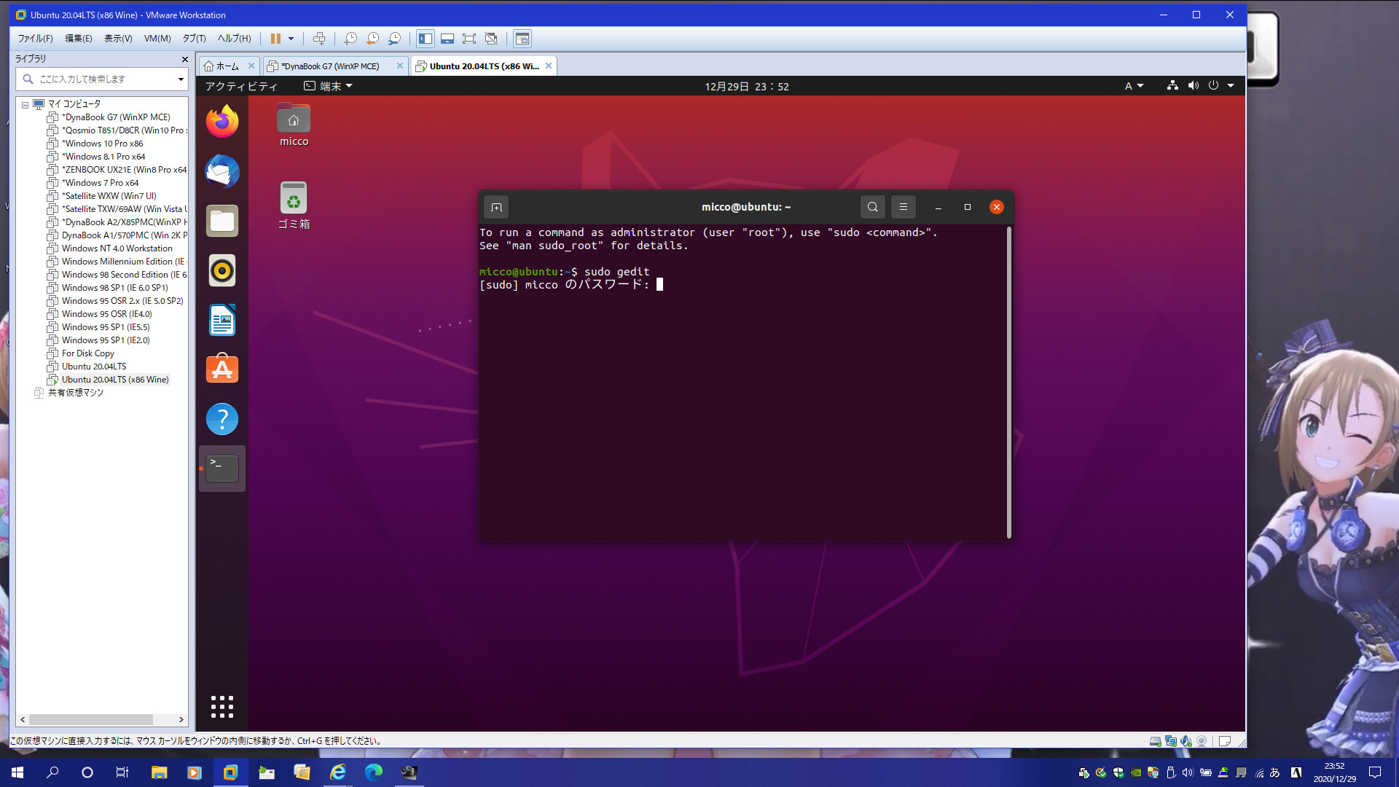The width and height of the screenshot is (1399, 787).
Task: Open the Ubuntu clock 12月29日 23:52
Action: point(746,86)
